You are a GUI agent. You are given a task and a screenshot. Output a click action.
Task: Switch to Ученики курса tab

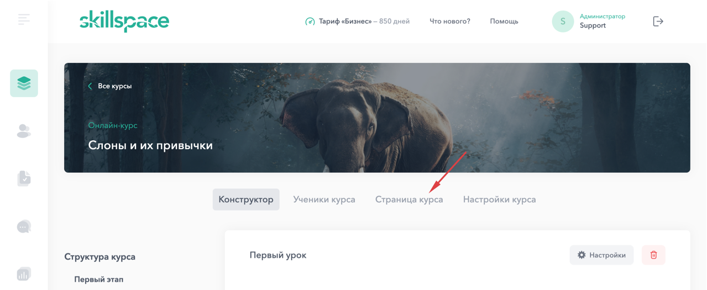pyautogui.click(x=324, y=199)
